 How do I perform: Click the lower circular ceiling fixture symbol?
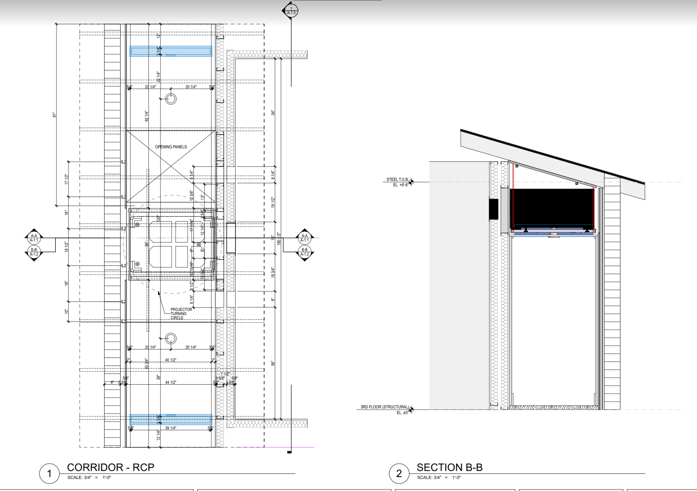pos(171,338)
